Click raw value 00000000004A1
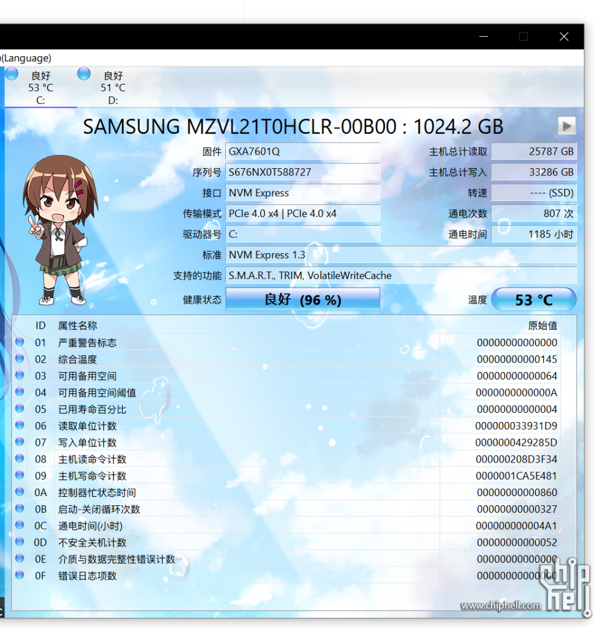This screenshot has width=600, height=627. pos(516,526)
